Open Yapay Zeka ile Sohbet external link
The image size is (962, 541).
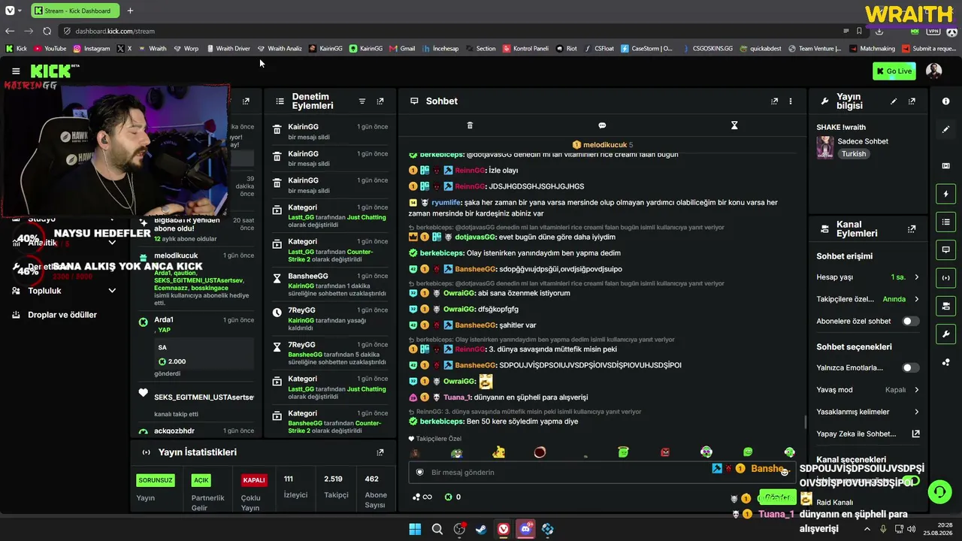coord(915,434)
